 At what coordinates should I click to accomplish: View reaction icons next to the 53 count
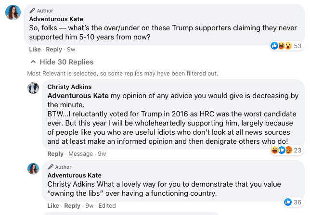pos(281,46)
